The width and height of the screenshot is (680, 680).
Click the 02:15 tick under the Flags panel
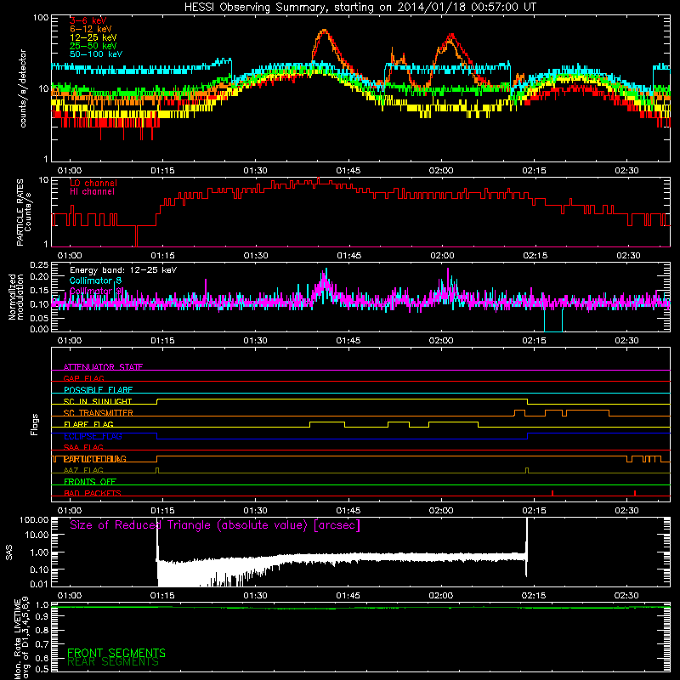pyautogui.click(x=535, y=511)
